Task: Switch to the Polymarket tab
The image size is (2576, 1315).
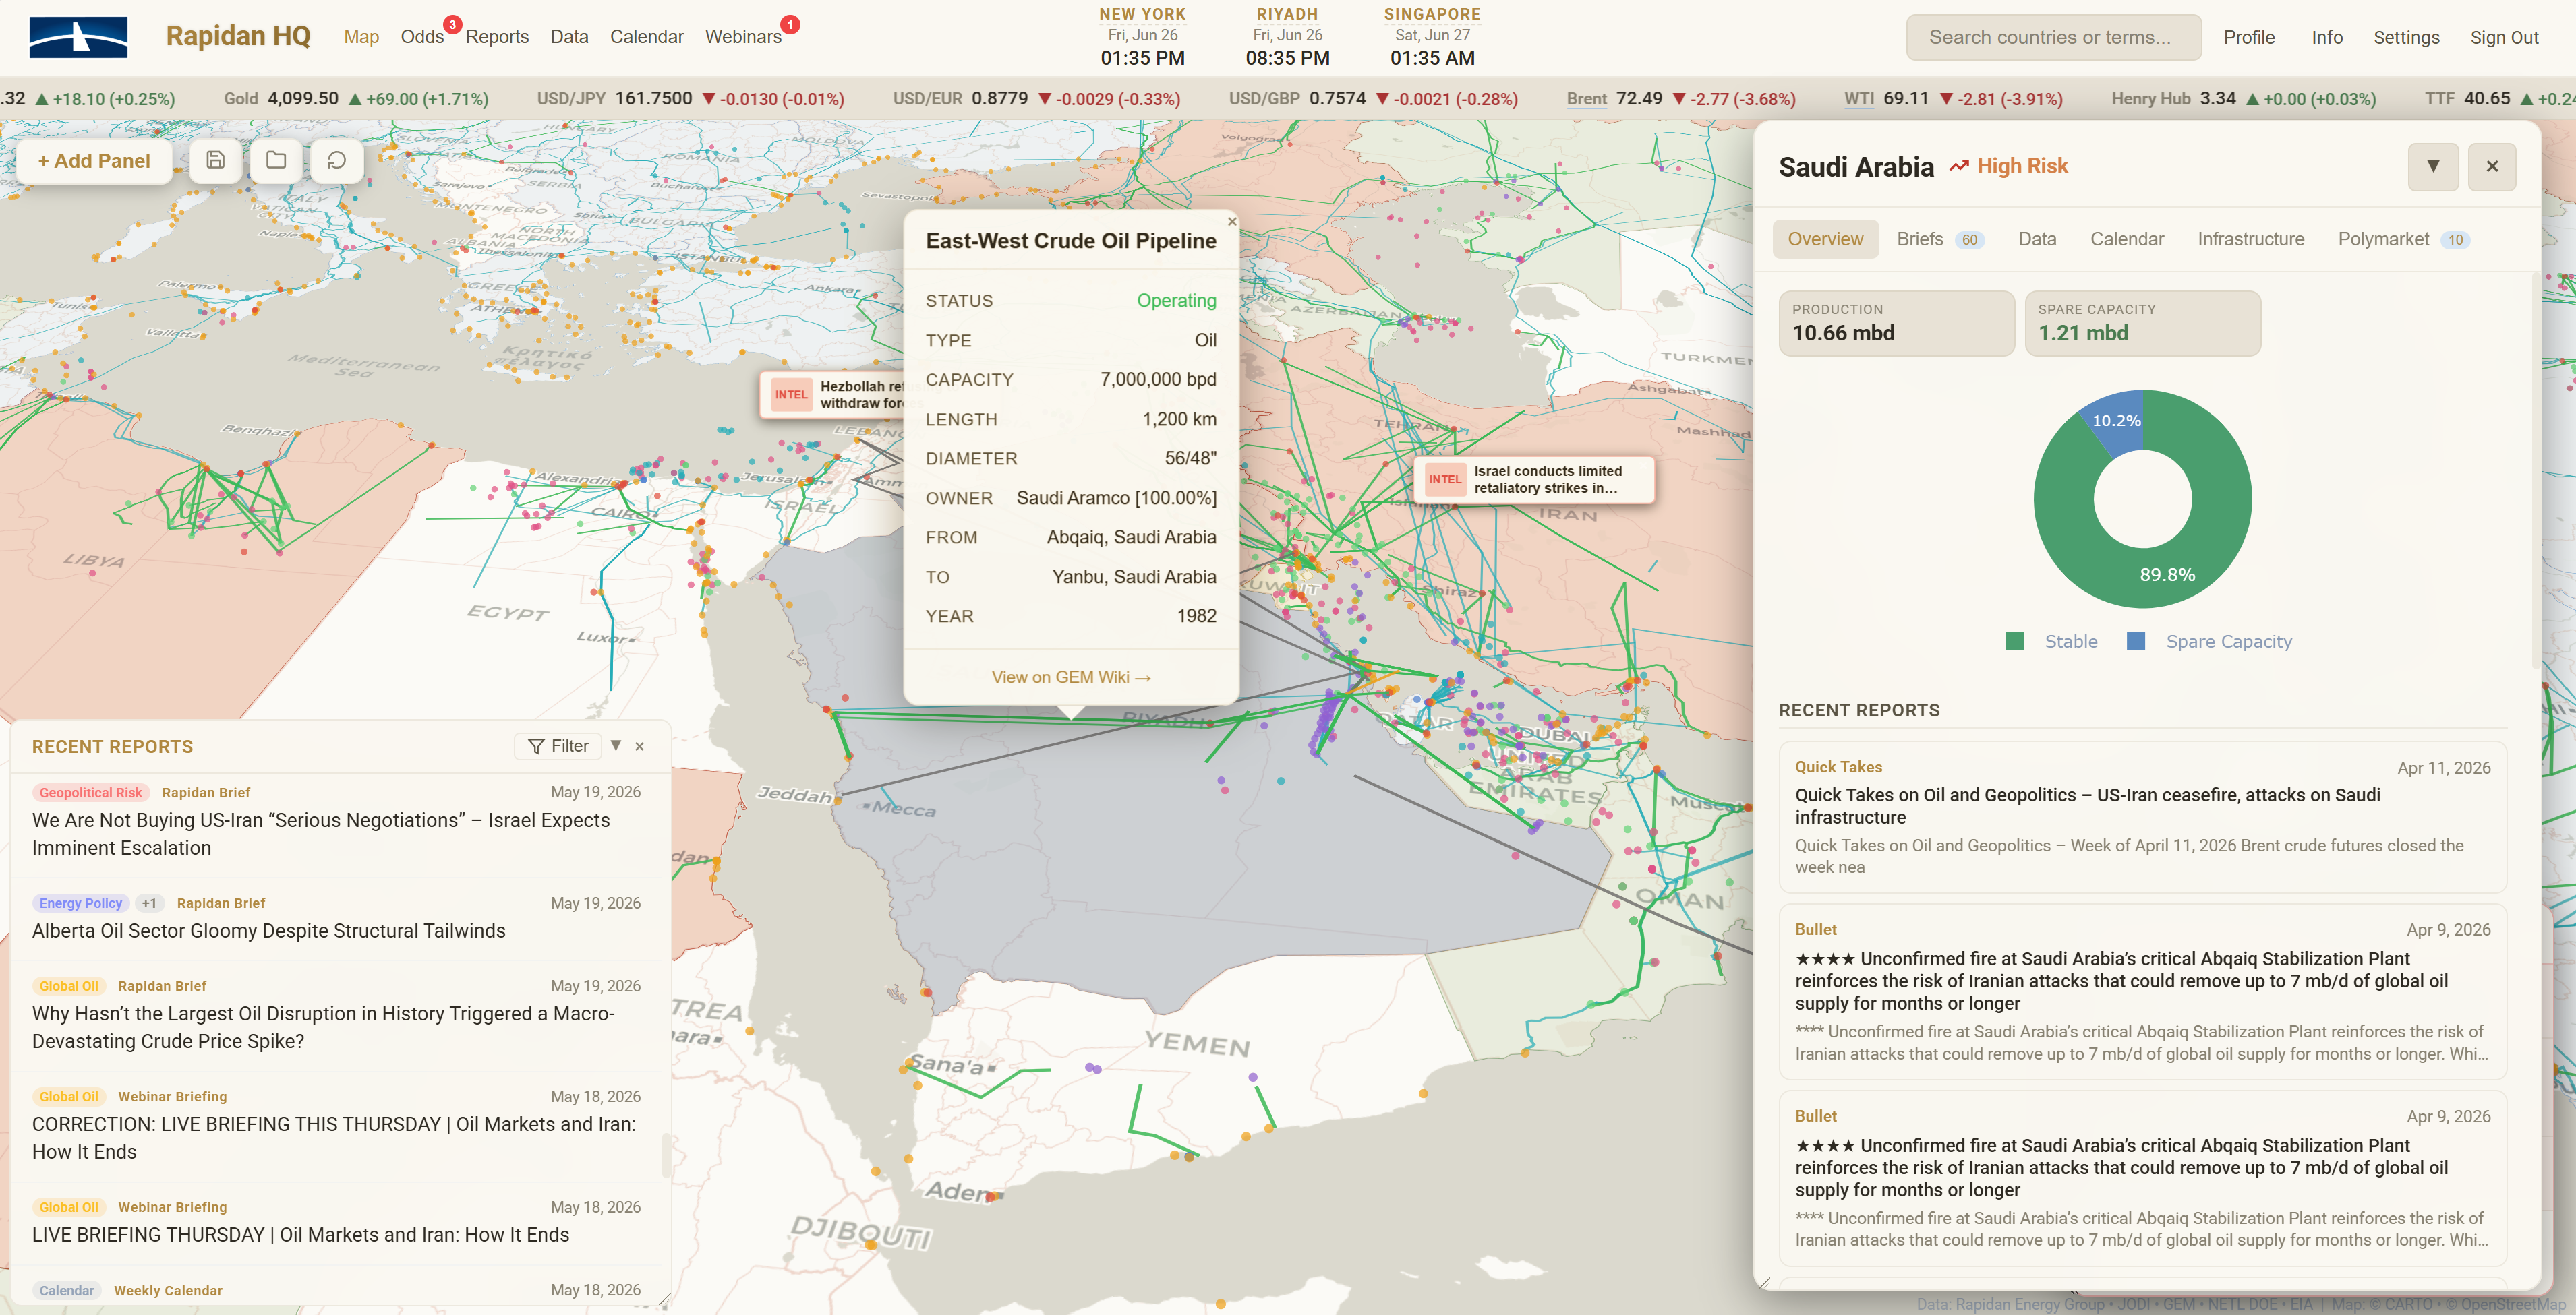Action: 2403,240
